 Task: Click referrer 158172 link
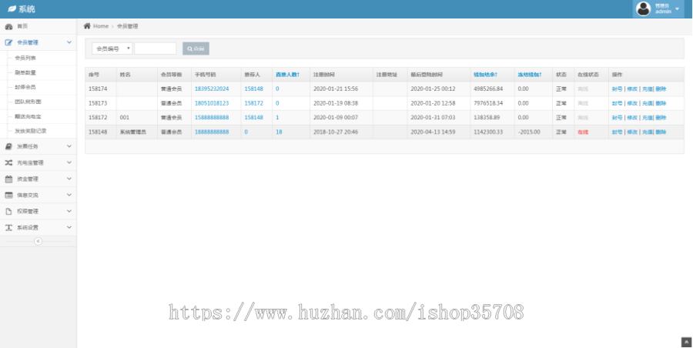(x=253, y=103)
